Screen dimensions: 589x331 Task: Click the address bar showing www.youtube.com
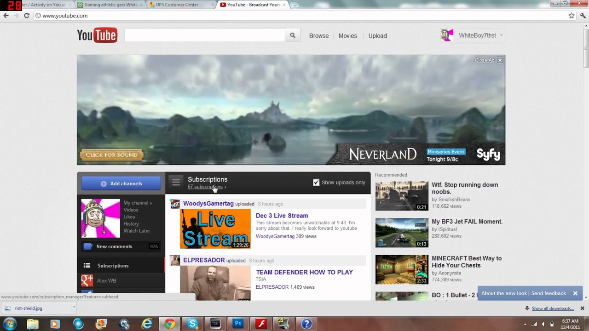click(301, 16)
